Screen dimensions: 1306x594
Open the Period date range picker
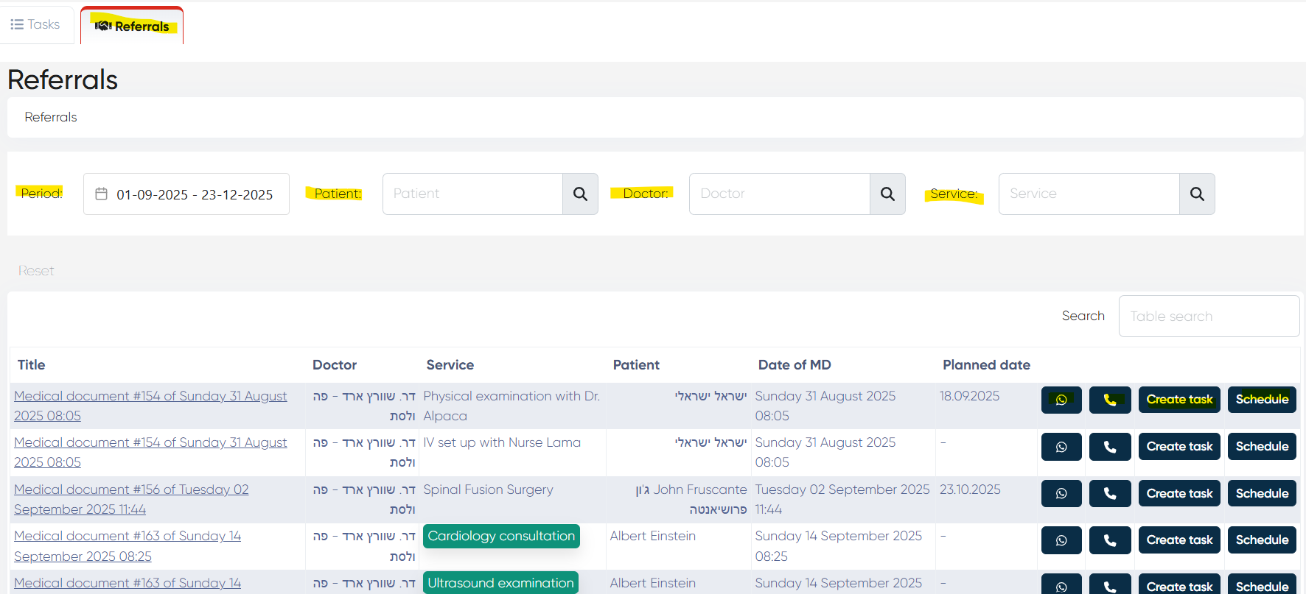tap(186, 194)
